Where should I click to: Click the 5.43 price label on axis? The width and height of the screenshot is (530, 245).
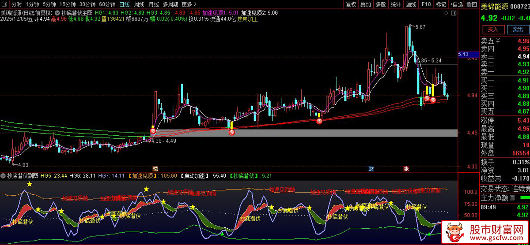464,54
